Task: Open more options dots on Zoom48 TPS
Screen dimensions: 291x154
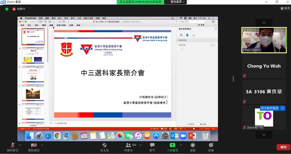Action: [x=283, y=108]
